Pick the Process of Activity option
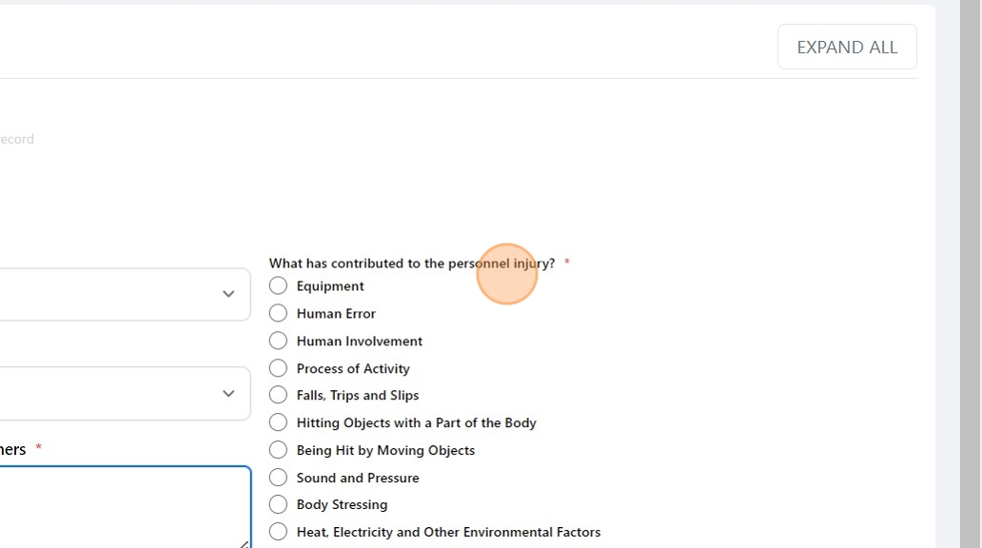 click(278, 368)
